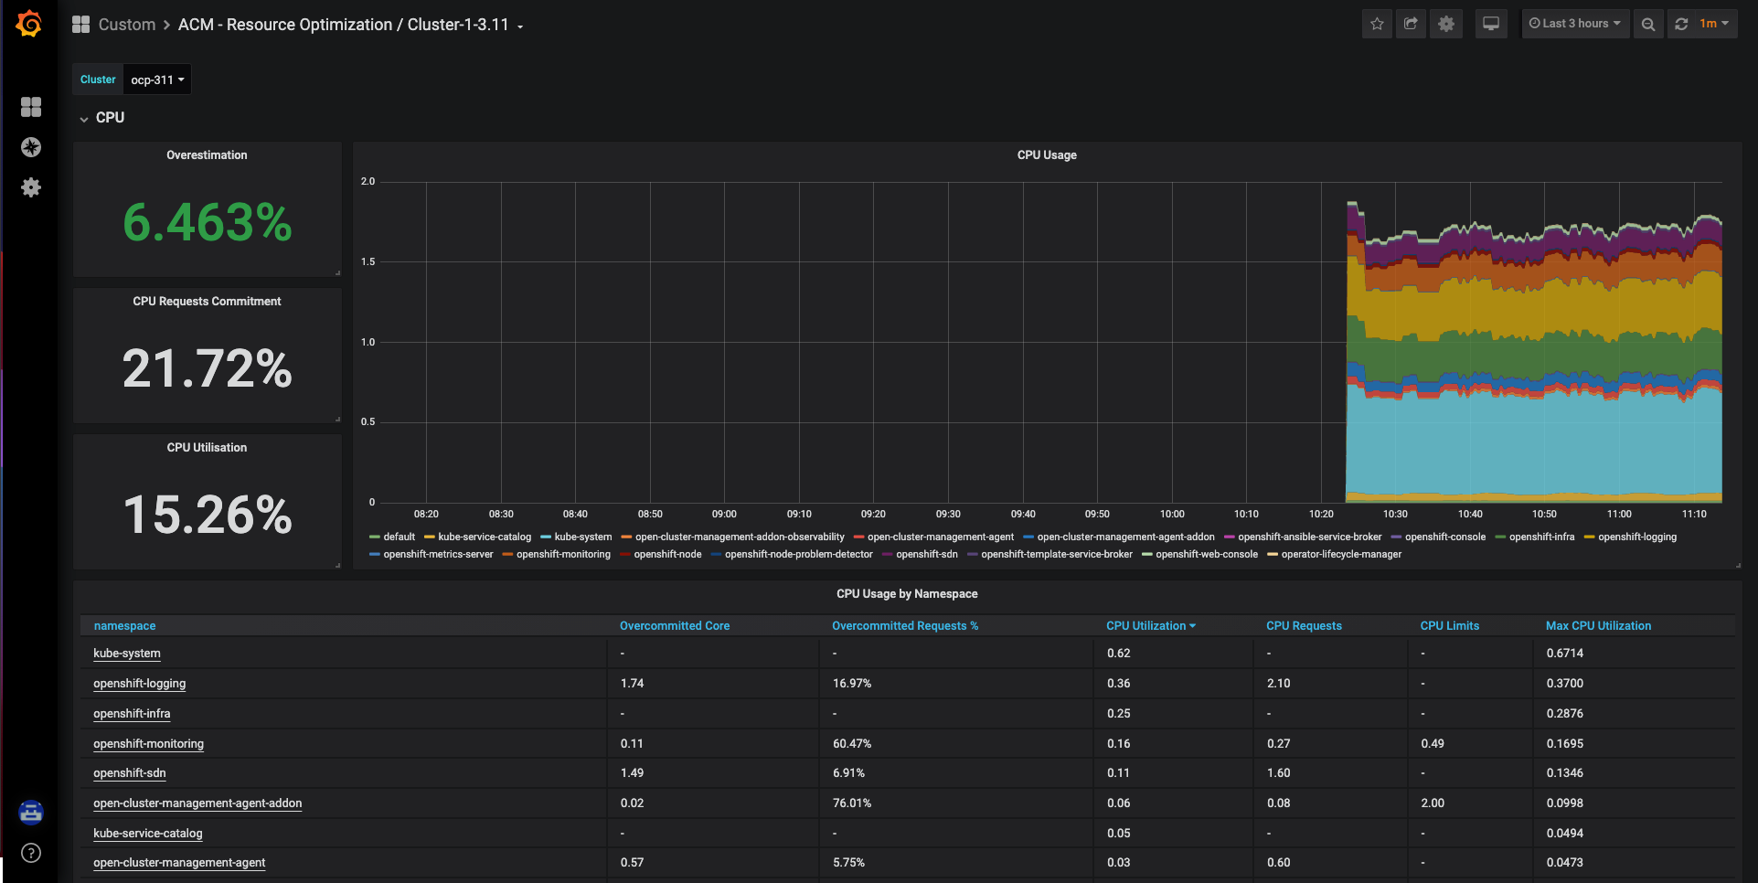Open openshift-monitoring namespace link
Viewport: 1758px width, 883px height.
(x=148, y=744)
